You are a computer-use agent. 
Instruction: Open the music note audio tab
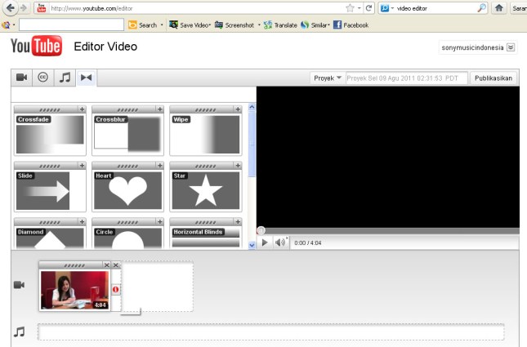click(x=64, y=78)
